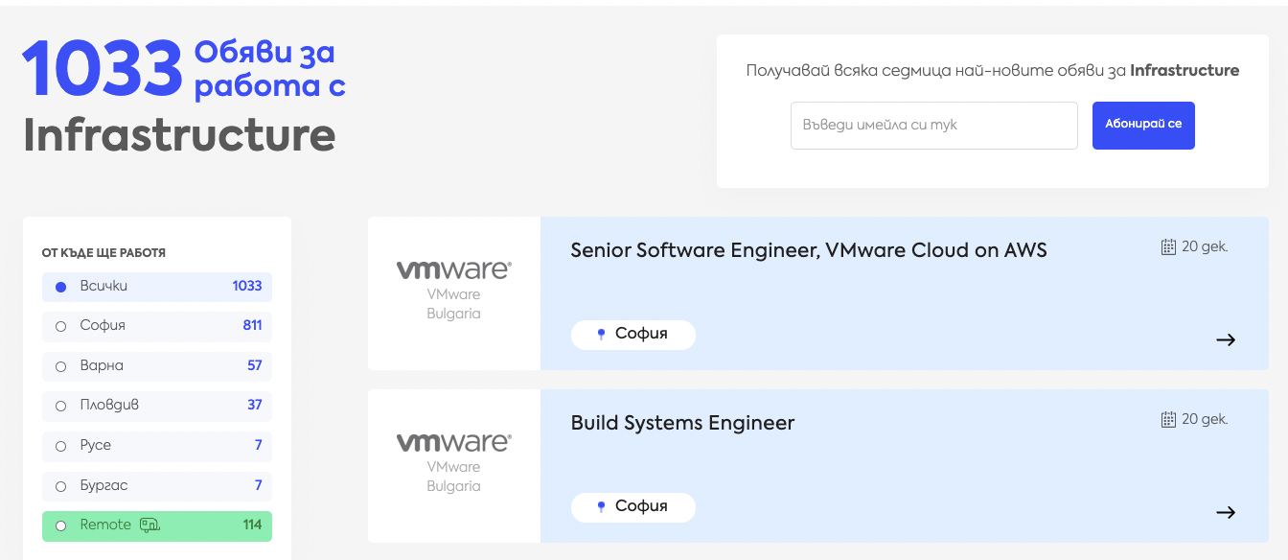The height and width of the screenshot is (560, 1288).
Task: Select the Русе location filter
Action: point(157,446)
